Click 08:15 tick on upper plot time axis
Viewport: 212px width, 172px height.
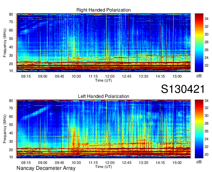tap(26, 76)
